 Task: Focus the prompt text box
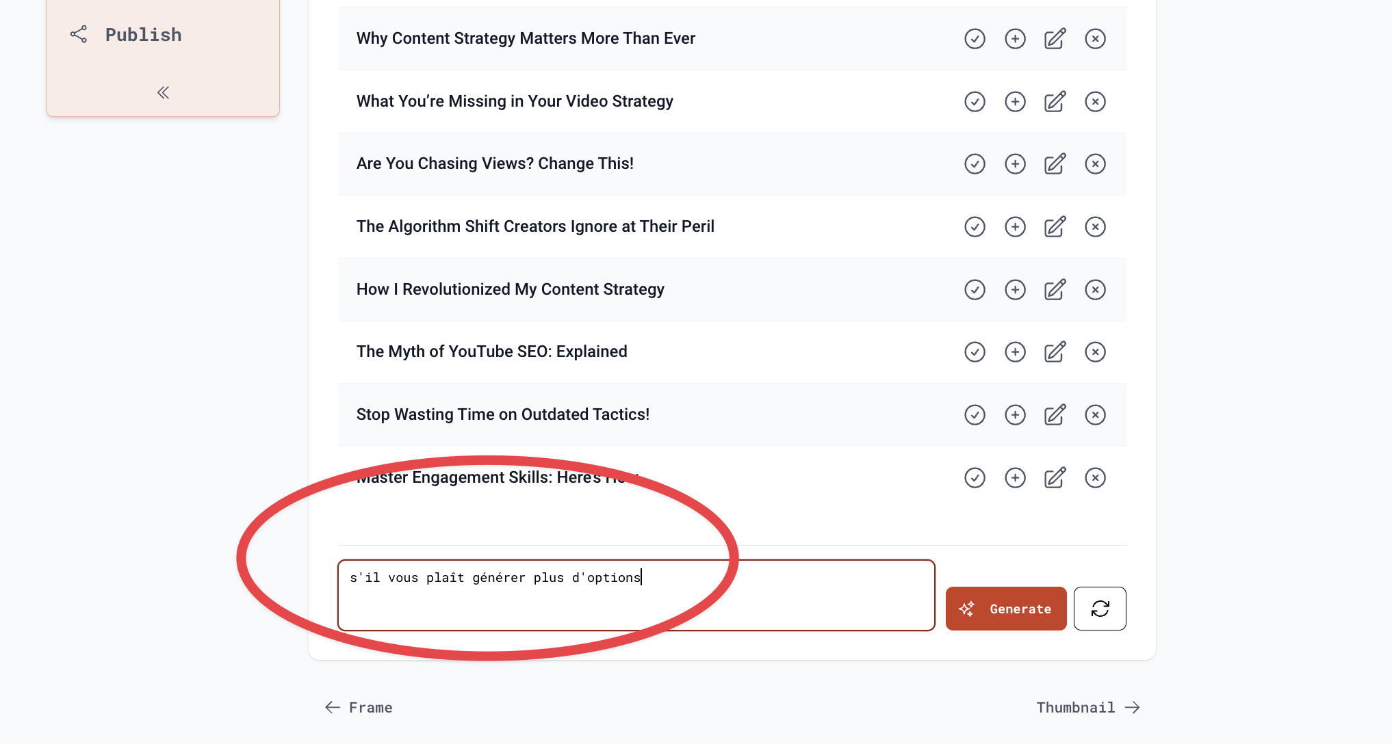coord(636,596)
